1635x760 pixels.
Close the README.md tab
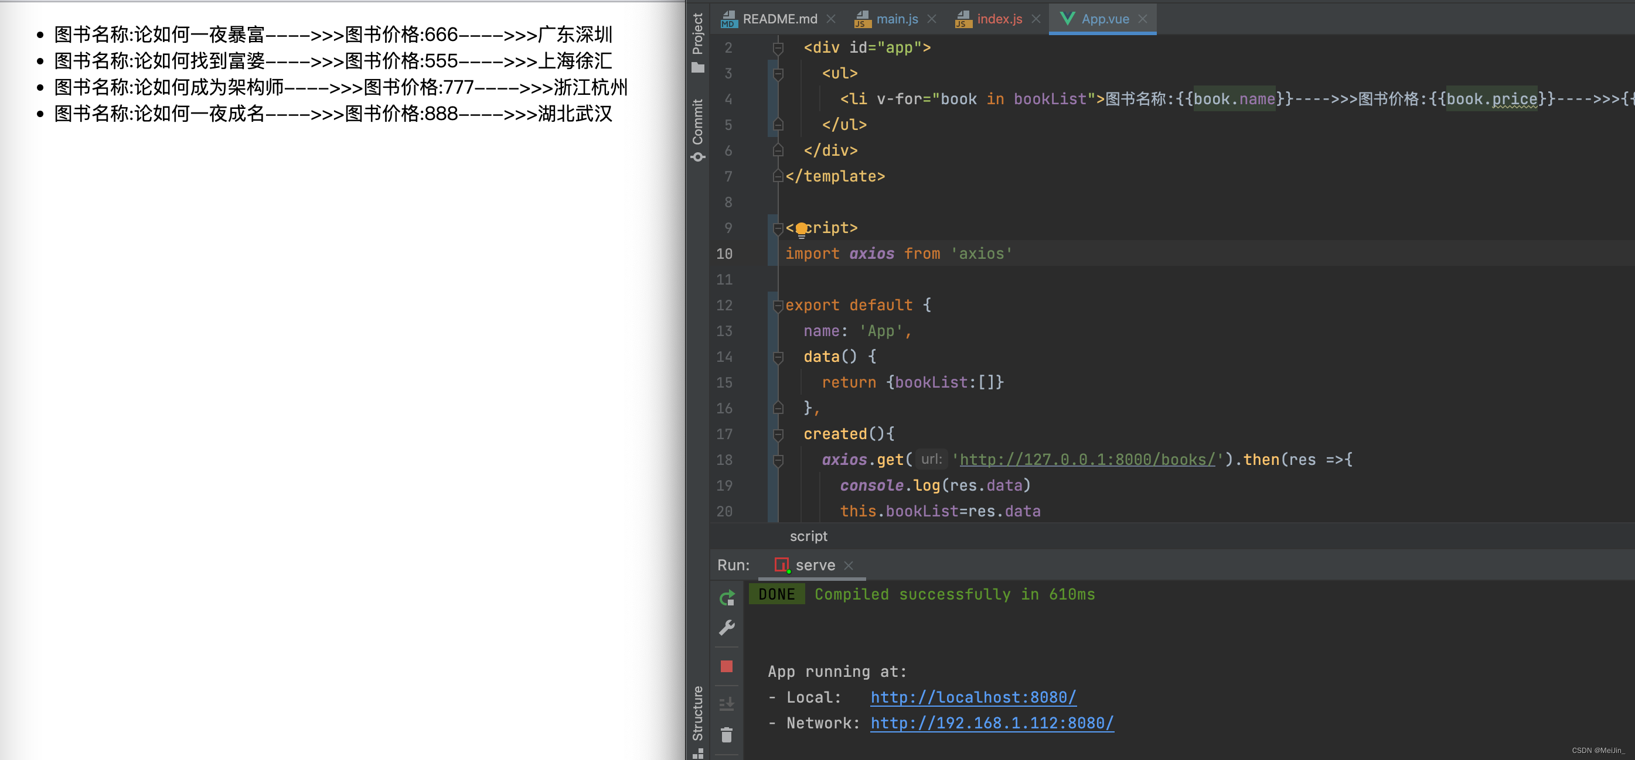click(831, 19)
